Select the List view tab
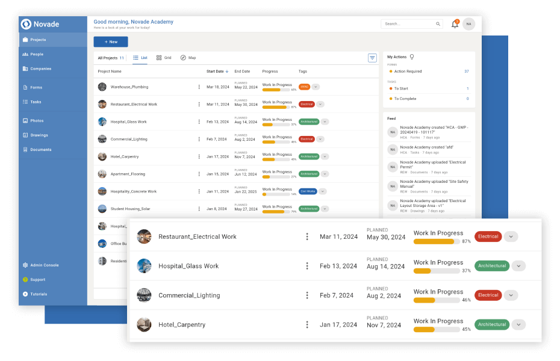Screen dimensions: 560x361 (141, 58)
